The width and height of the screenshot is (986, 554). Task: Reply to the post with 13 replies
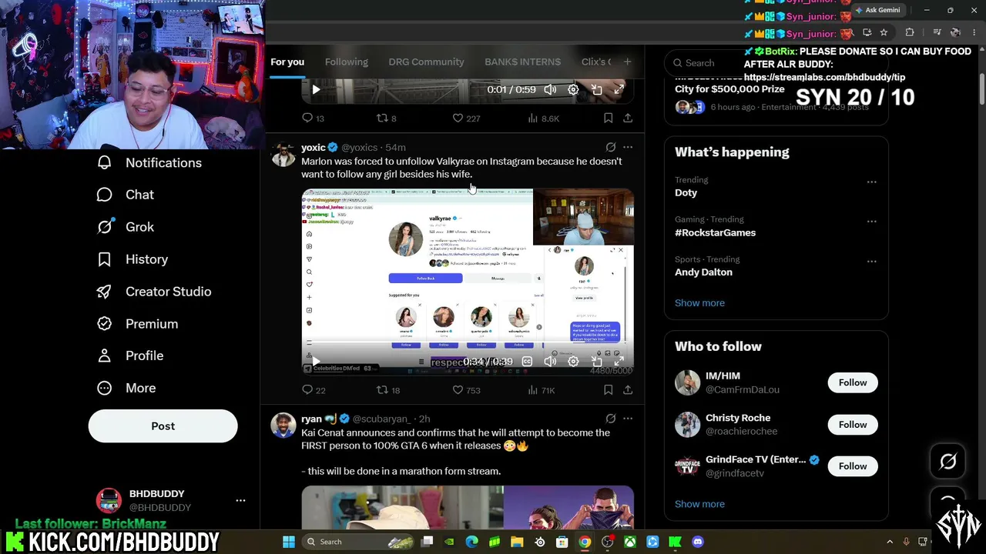(313, 118)
